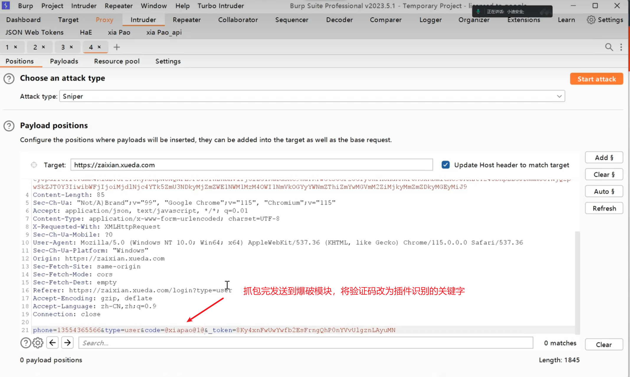Image resolution: width=630 pixels, height=377 pixels.
Task: Switch to the Payloads tab
Action: 64,61
